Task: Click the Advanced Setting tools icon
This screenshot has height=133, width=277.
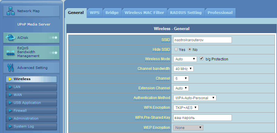Action: 10,67
